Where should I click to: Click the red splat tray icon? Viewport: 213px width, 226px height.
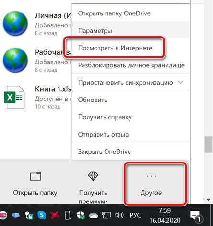pos(55,215)
